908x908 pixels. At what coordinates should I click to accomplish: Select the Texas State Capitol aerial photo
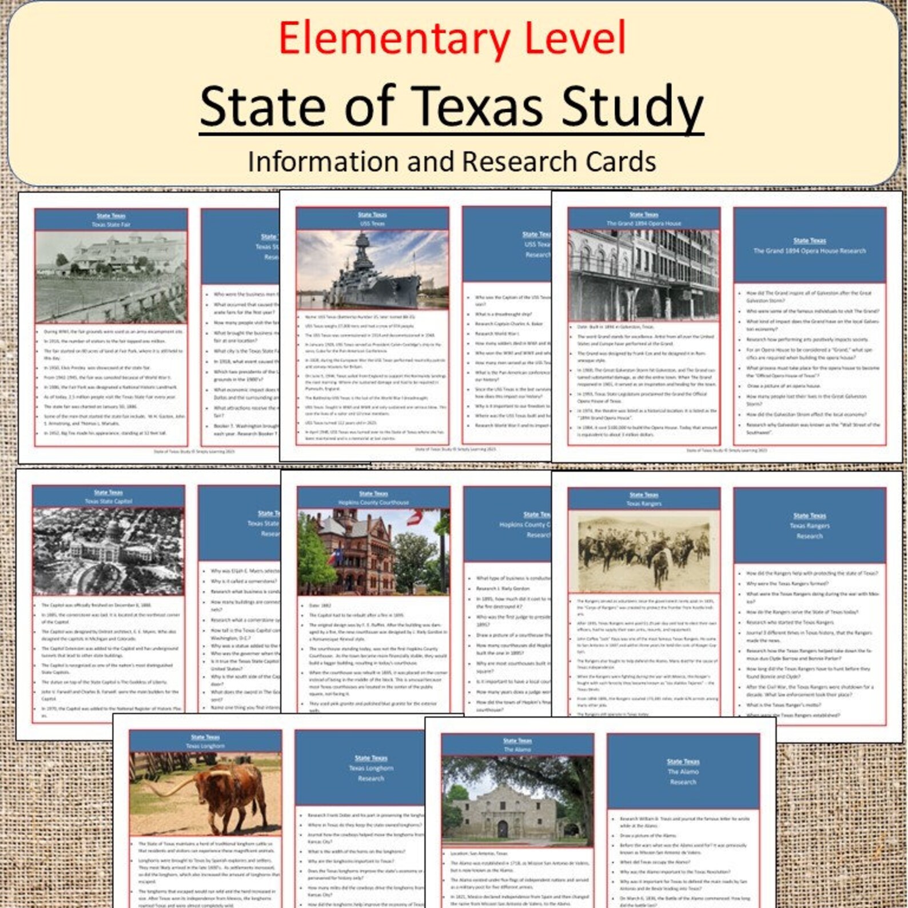tap(108, 552)
